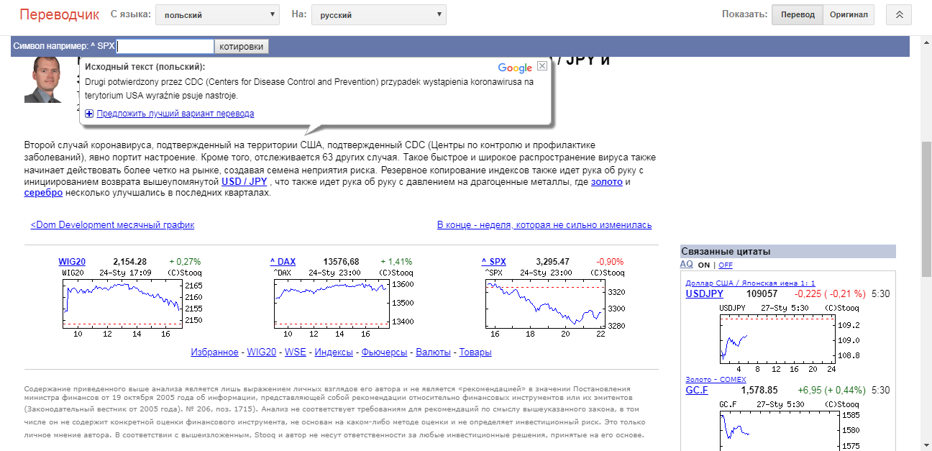Click the Google logo in popup

click(515, 68)
